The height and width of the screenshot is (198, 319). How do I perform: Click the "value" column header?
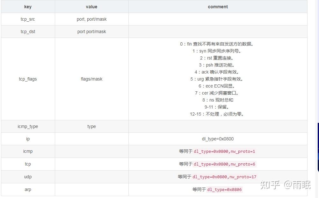coord(91,7)
